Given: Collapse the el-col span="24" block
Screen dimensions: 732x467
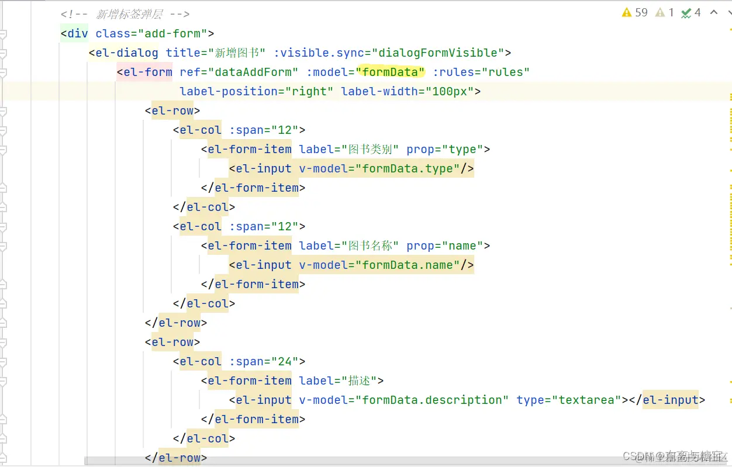Looking at the screenshot, I should click(x=3, y=362).
